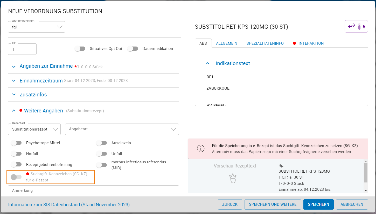376x214 pixels.
Task: Enable Rezeptgebührenbefreiung toggle
Action: [x=16, y=165]
